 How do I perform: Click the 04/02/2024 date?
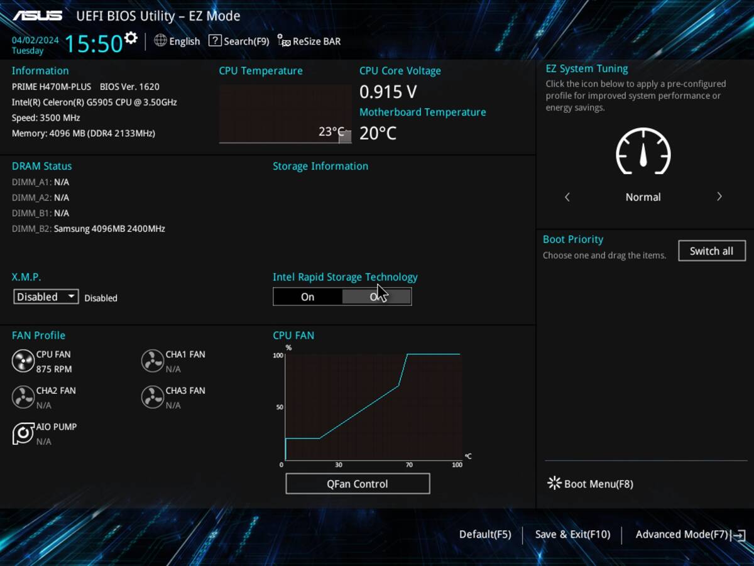[x=35, y=40]
